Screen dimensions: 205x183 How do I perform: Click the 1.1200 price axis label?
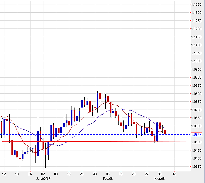click(x=196, y=29)
